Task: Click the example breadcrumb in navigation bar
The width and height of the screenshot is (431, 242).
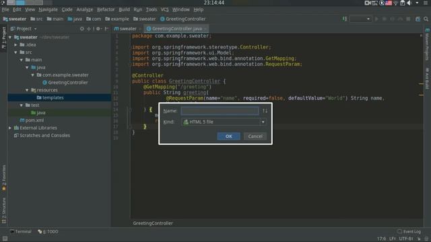Action: [117, 19]
